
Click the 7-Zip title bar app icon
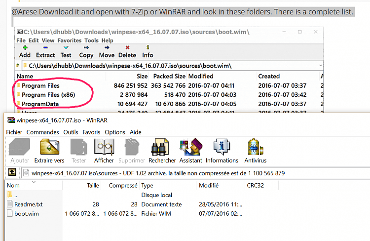tap(20, 32)
